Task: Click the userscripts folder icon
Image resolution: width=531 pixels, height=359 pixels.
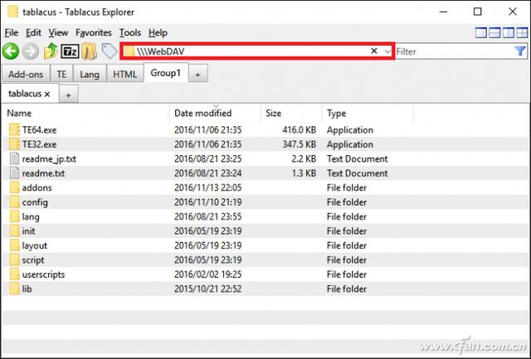Action: (15, 274)
